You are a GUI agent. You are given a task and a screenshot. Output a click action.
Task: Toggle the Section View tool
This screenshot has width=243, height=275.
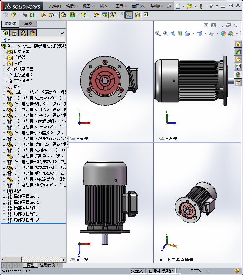point(180,33)
